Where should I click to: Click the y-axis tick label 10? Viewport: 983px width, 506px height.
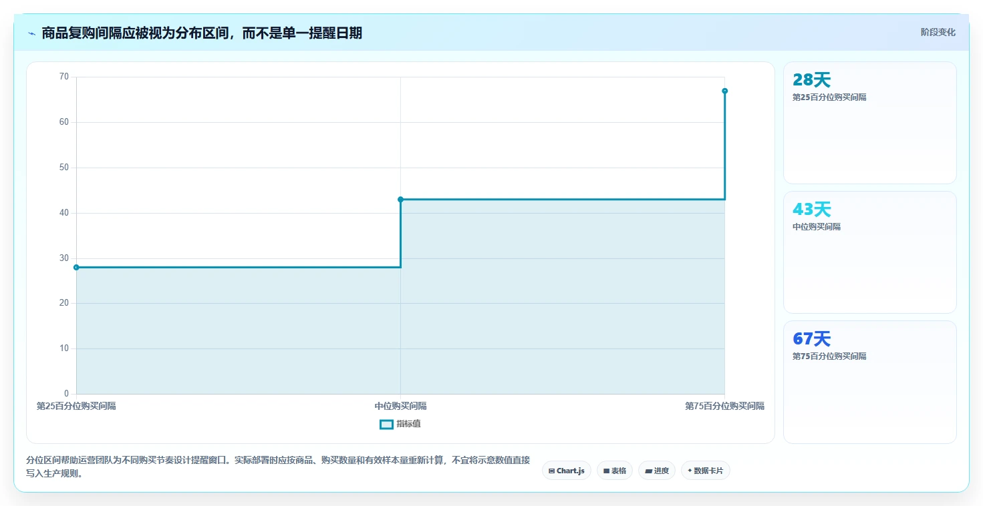click(x=64, y=348)
